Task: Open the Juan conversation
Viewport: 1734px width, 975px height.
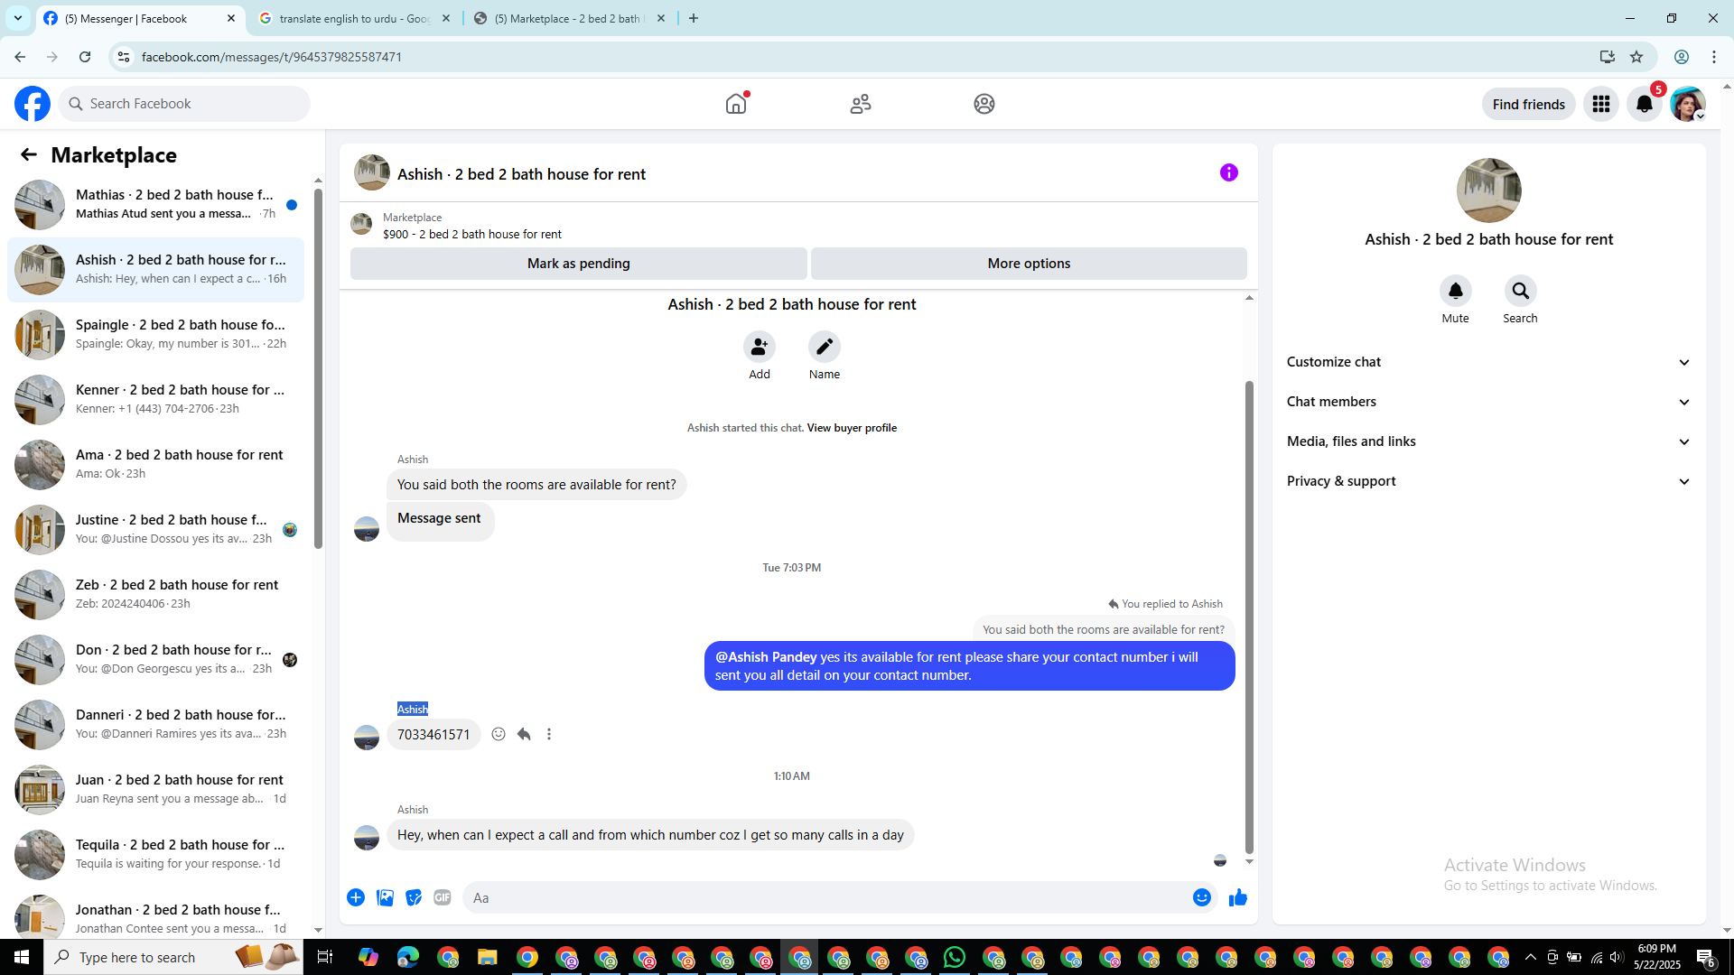Action: [x=155, y=789]
